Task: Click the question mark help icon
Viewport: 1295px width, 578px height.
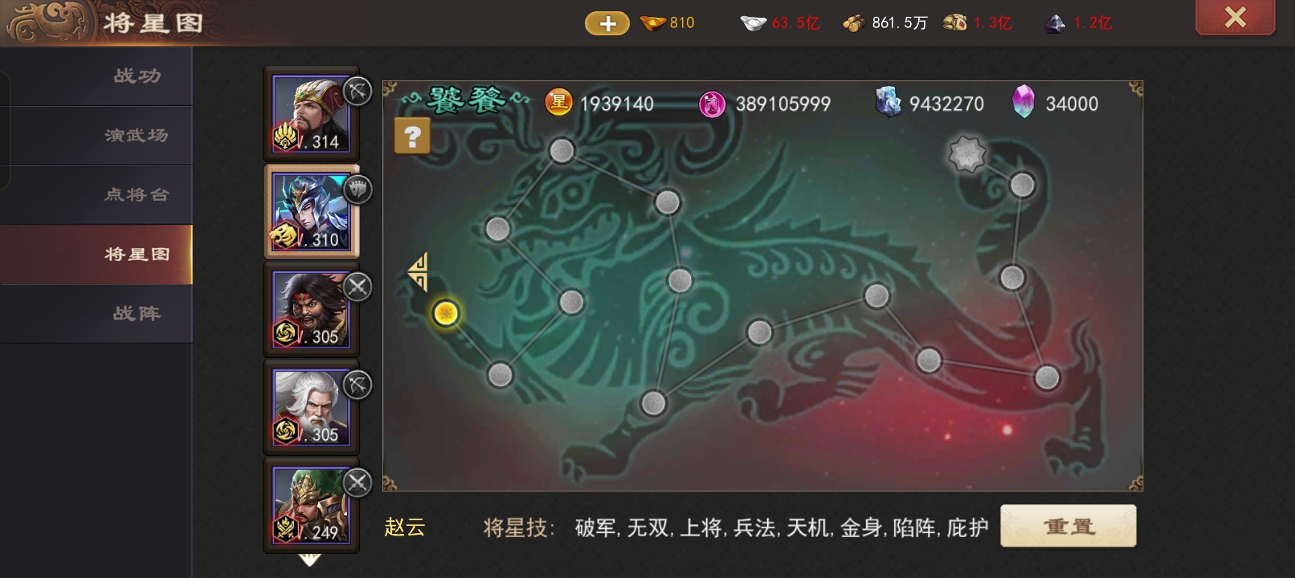Action: pos(412,136)
